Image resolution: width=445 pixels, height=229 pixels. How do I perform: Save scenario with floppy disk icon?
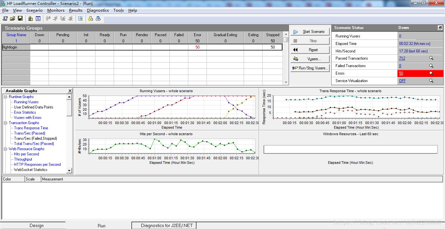[x=20, y=19]
